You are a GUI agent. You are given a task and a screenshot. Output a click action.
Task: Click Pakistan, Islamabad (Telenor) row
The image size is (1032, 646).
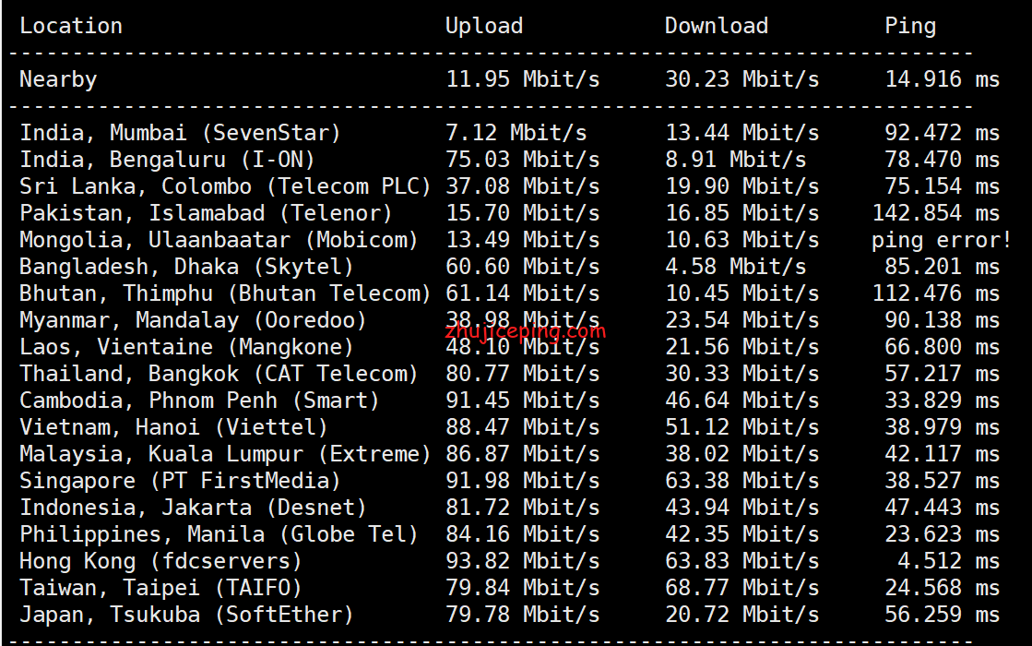207,213
